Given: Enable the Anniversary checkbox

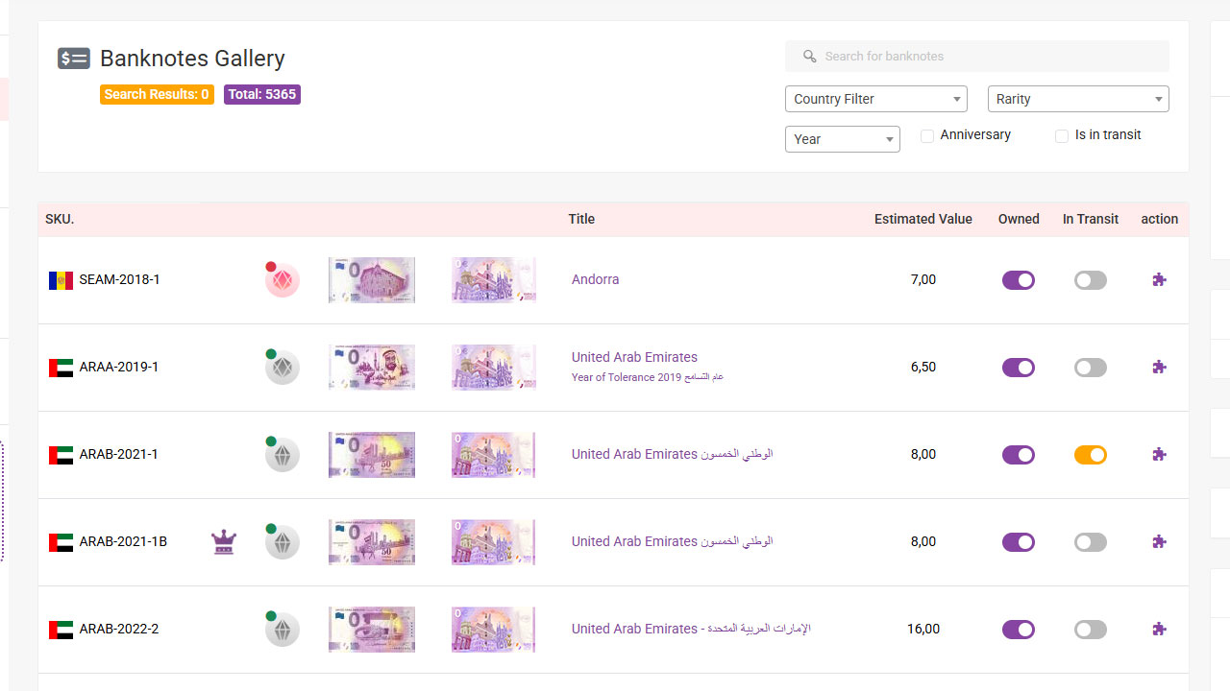Looking at the screenshot, I should click(927, 136).
